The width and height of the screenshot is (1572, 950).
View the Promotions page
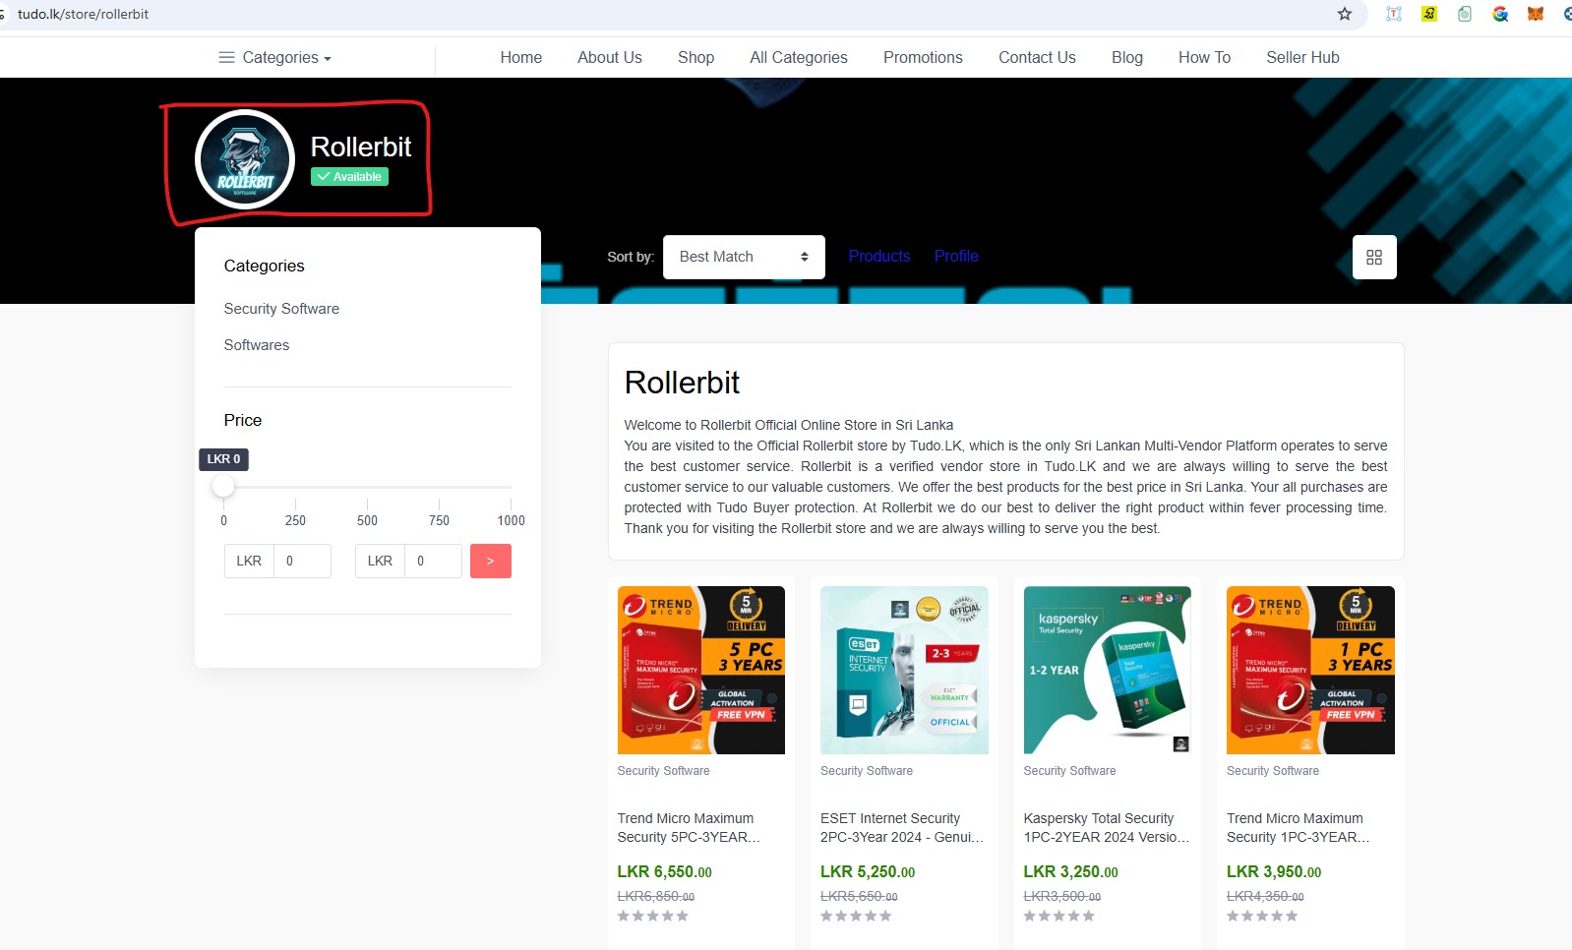click(x=923, y=57)
